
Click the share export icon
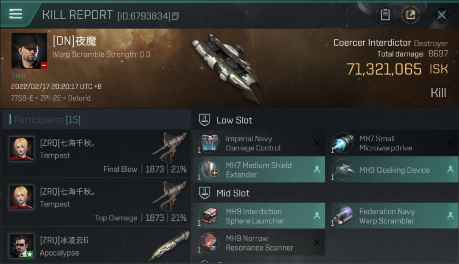pyautogui.click(x=410, y=15)
